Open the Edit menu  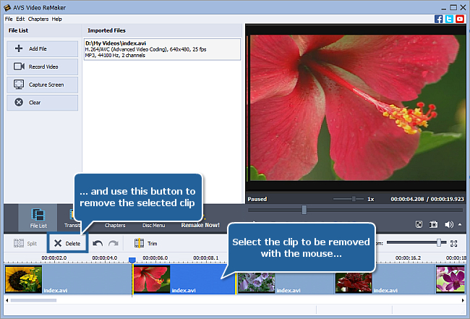pyautogui.click(x=20, y=19)
